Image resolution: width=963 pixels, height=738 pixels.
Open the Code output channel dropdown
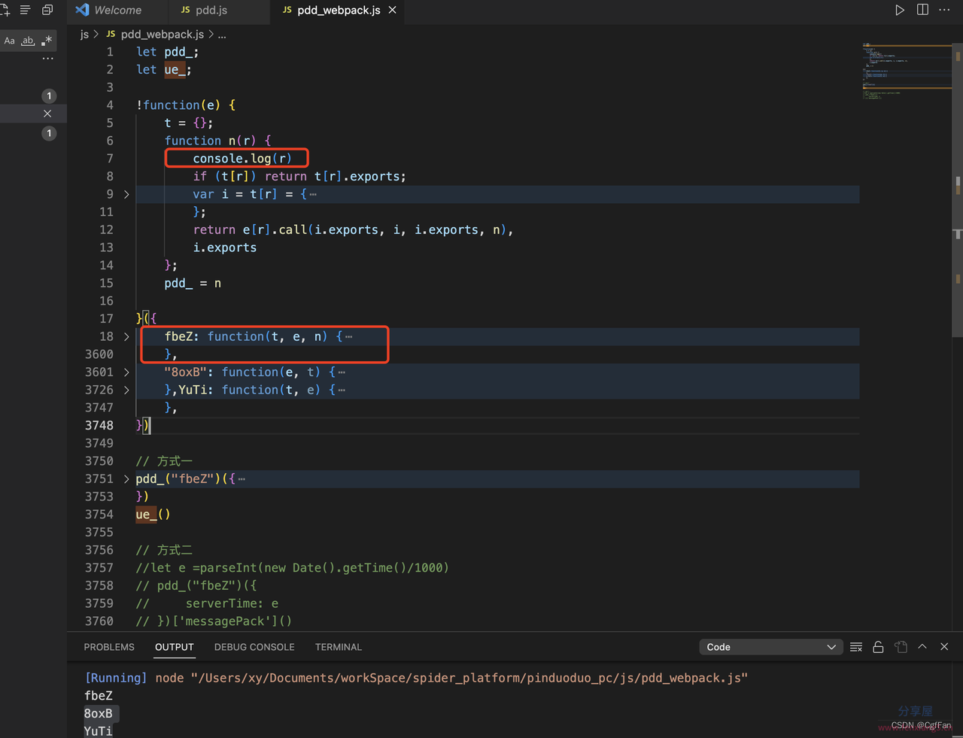pyautogui.click(x=770, y=647)
